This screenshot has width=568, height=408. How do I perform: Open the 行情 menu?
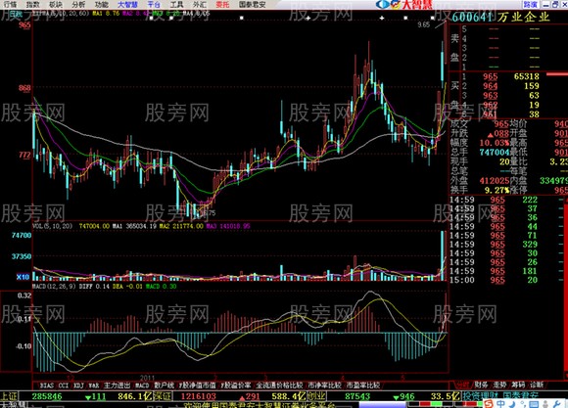pyautogui.click(x=11, y=4)
